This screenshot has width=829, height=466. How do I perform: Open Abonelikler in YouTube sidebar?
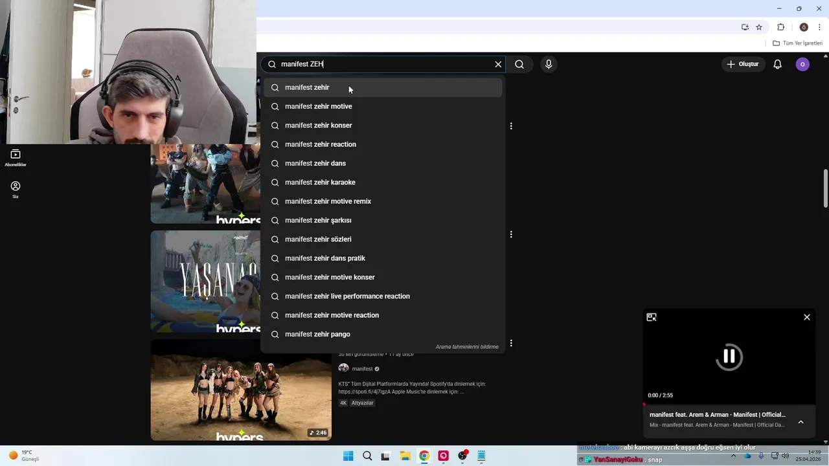click(16, 158)
